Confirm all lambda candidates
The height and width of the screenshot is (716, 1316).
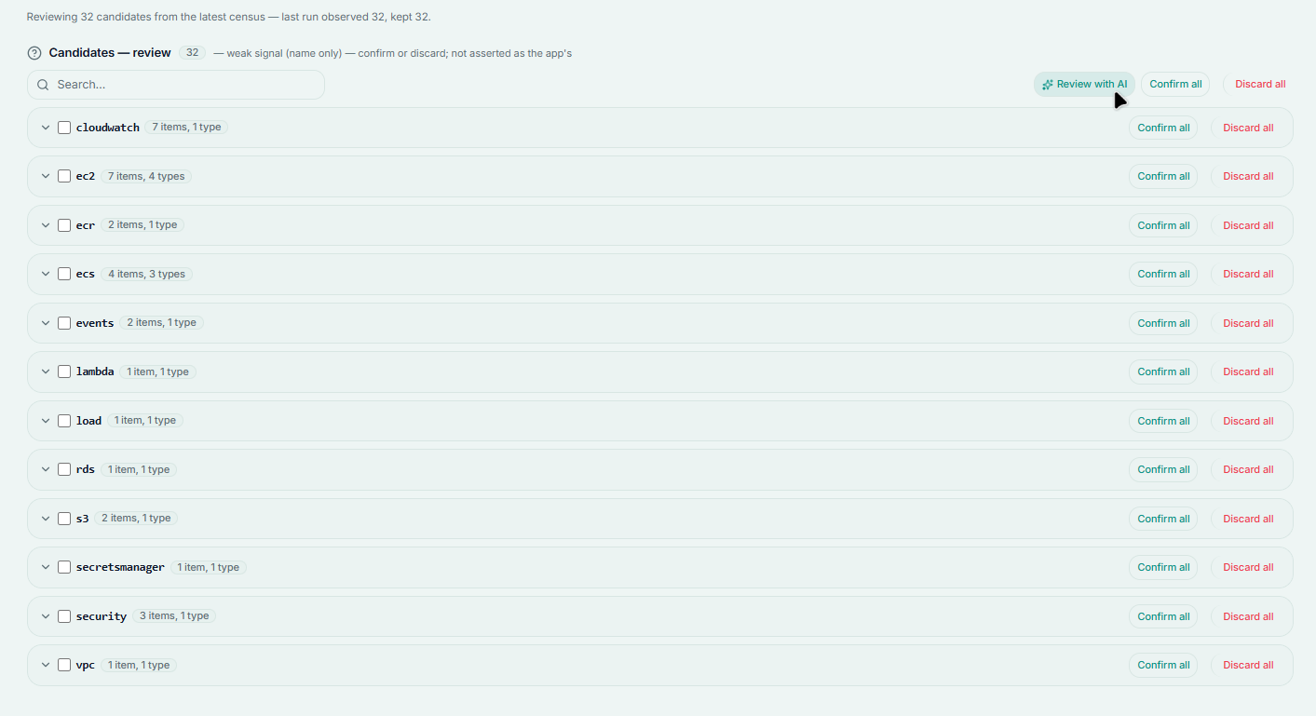click(x=1163, y=372)
